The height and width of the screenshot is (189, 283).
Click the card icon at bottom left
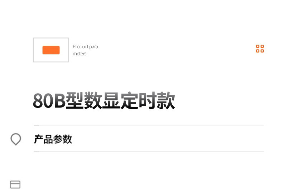tap(15, 184)
